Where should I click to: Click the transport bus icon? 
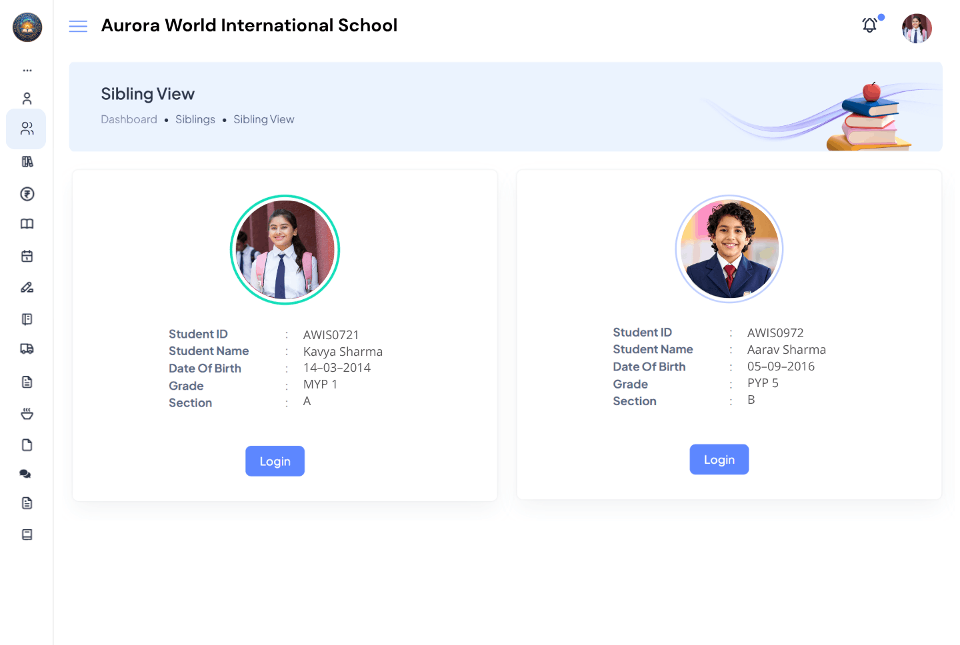(26, 348)
